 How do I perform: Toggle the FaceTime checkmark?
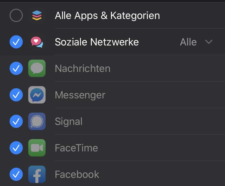pos(16,148)
